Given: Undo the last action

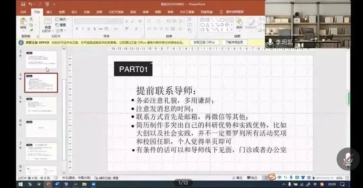Looking at the screenshot, I should coord(30,4).
